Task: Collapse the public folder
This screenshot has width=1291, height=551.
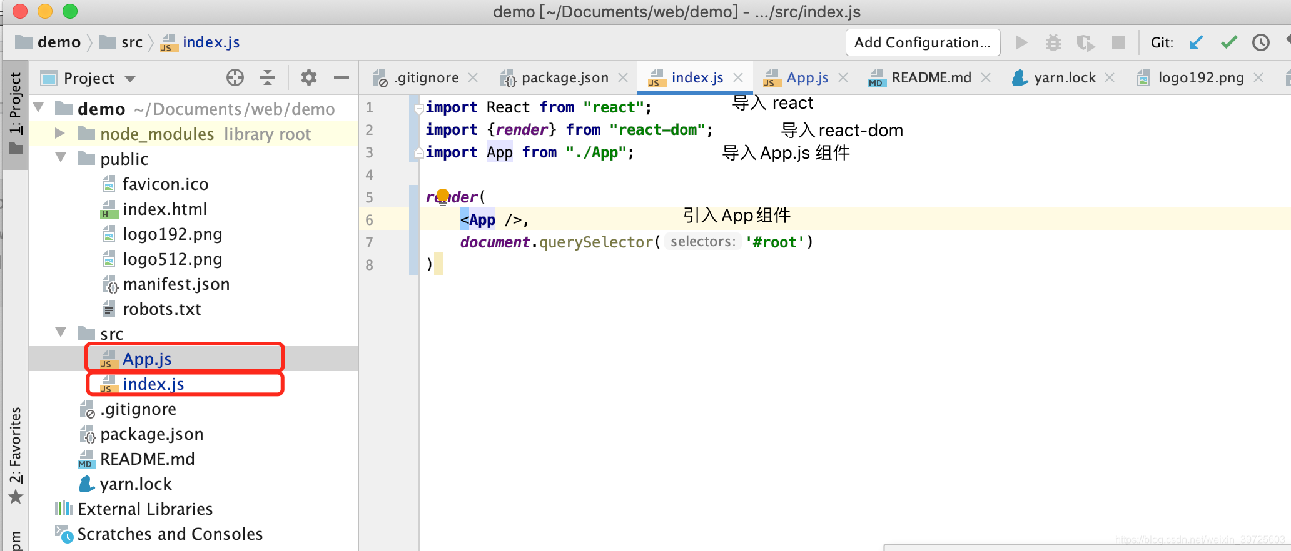Action: pyautogui.click(x=61, y=158)
